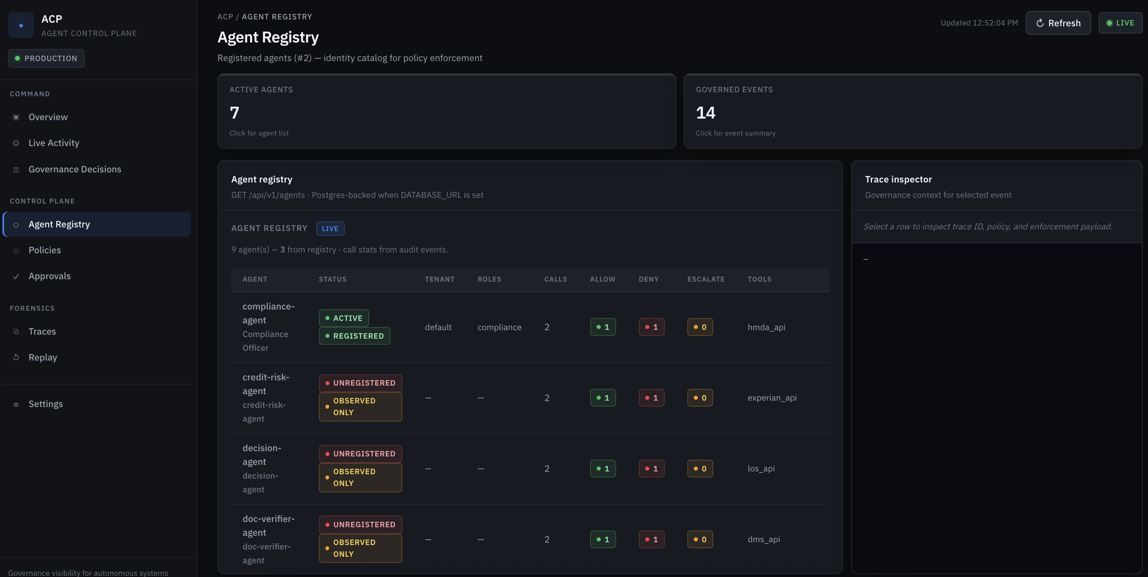Viewport: 1148px width, 577px height.
Task: Click the default tenant cell
Action: click(x=438, y=327)
